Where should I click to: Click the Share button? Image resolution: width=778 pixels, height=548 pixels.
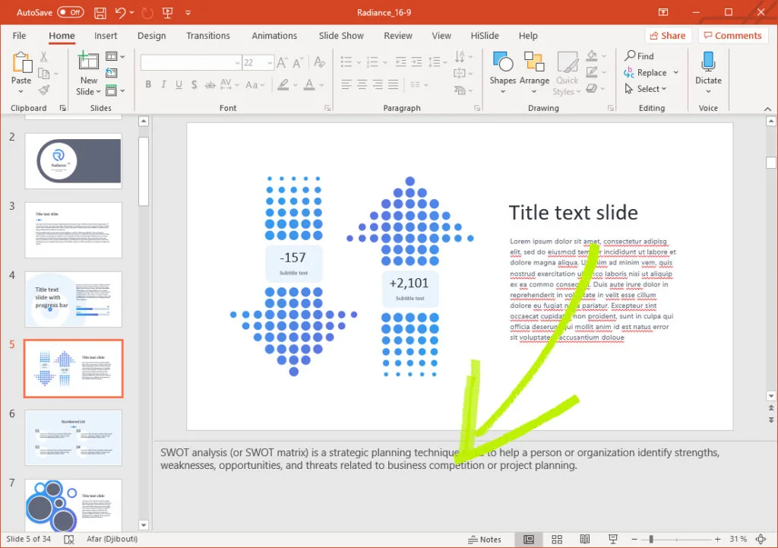coord(668,35)
